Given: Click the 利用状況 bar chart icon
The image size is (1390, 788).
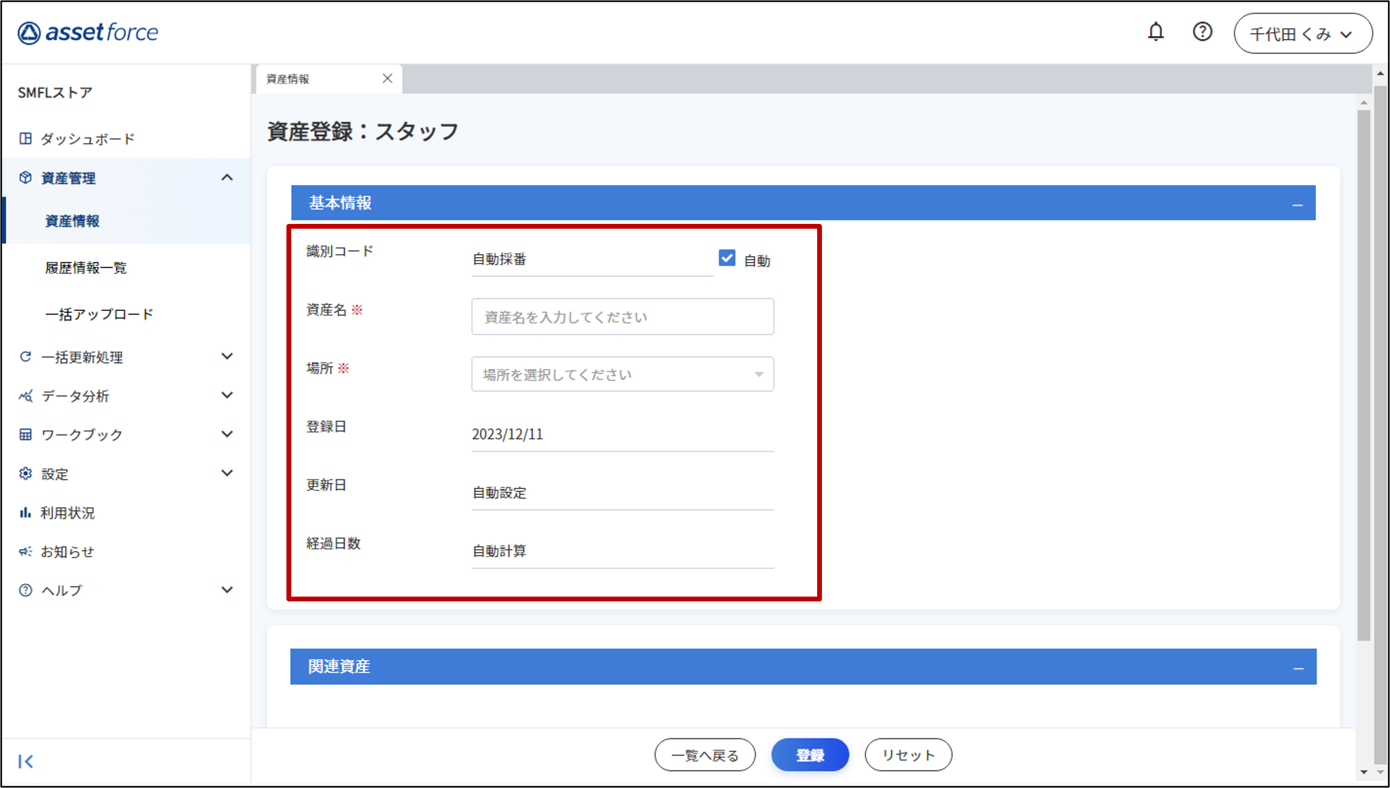Looking at the screenshot, I should tap(26, 512).
